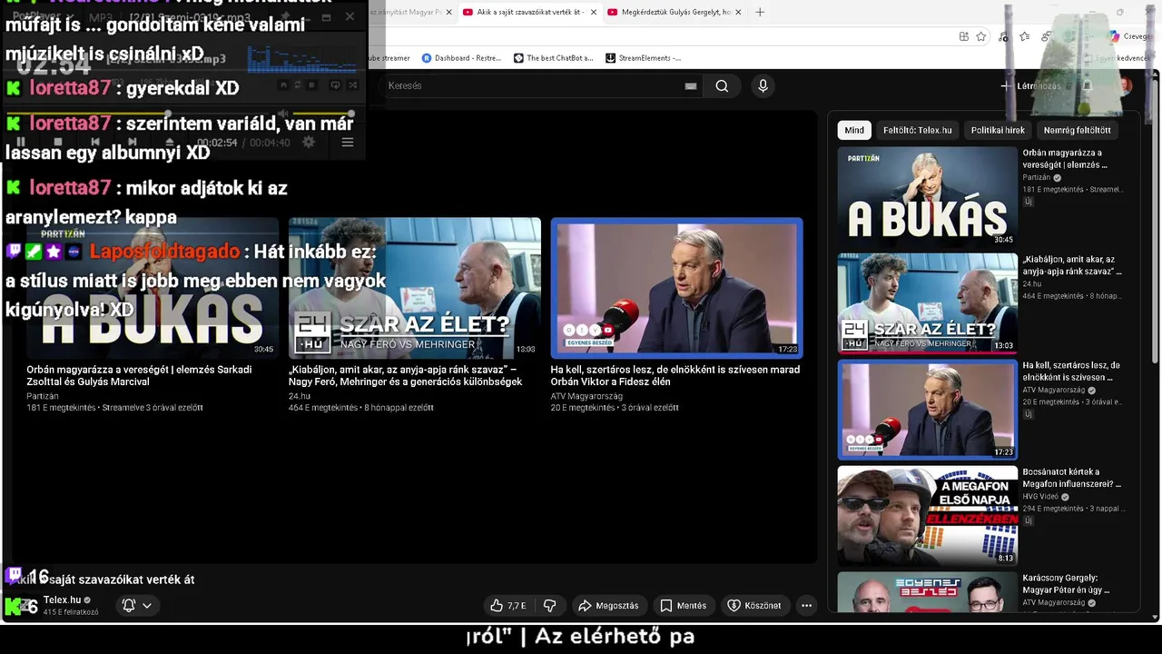Open PotPlayer playlist hamburger icon
The height and width of the screenshot is (654, 1162).
click(x=348, y=142)
